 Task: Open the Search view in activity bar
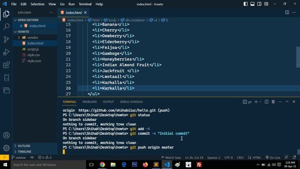coord(6,27)
